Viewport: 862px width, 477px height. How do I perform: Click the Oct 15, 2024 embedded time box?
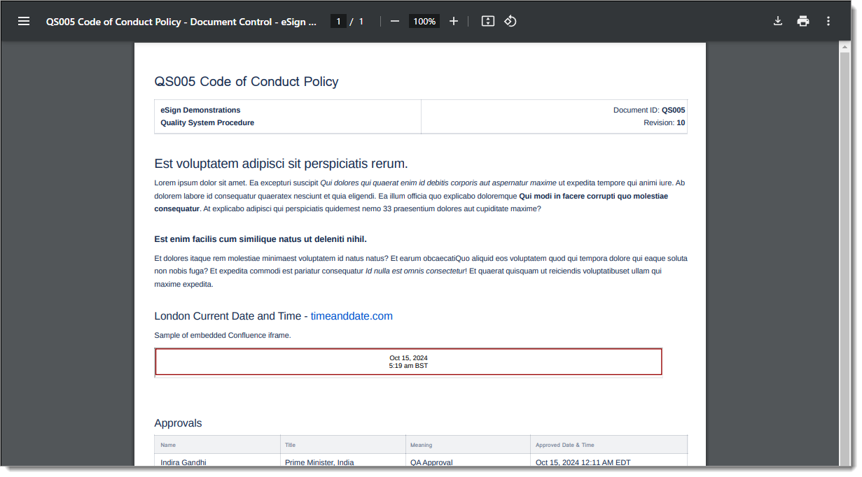coord(408,362)
